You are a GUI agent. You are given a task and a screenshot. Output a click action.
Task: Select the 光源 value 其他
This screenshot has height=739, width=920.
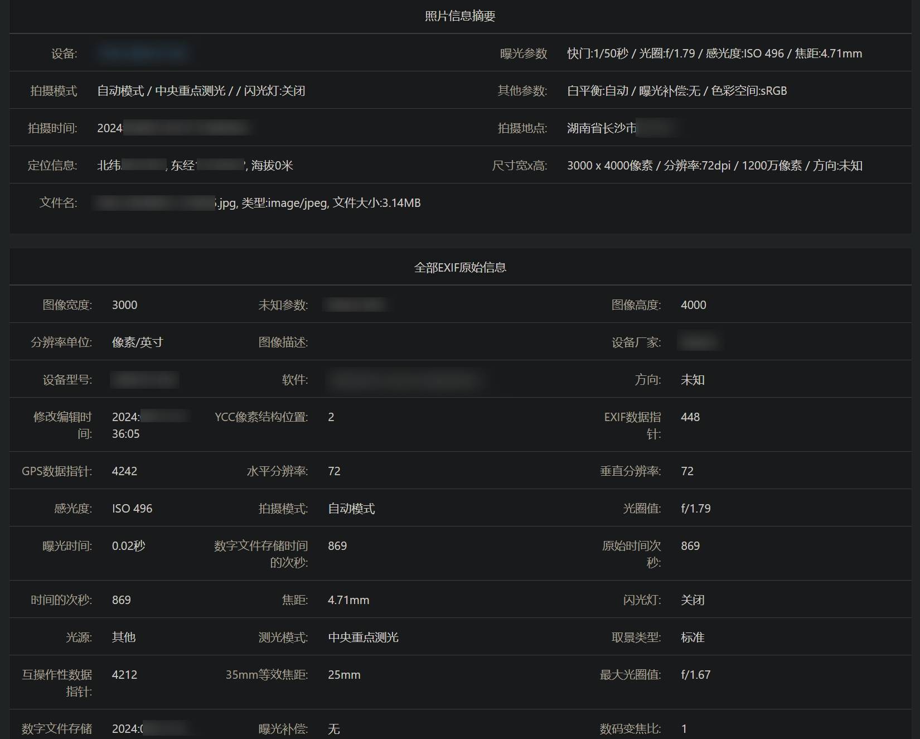(124, 637)
